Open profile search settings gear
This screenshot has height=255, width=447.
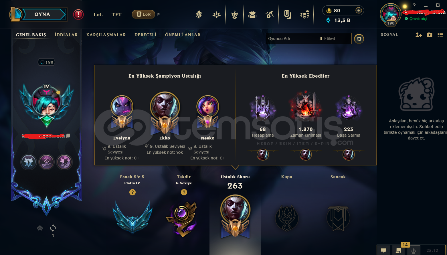tap(359, 39)
